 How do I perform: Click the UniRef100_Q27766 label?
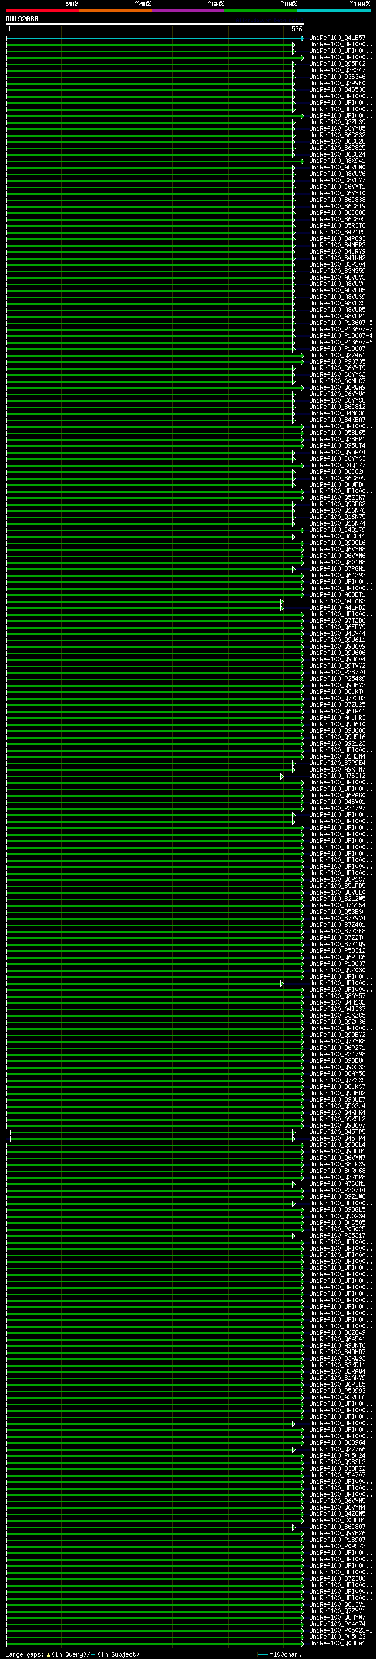pos(337,1449)
